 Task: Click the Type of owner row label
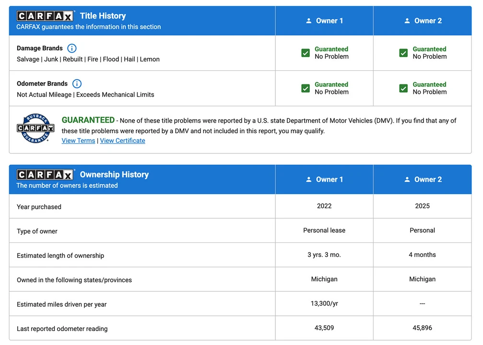coord(37,231)
